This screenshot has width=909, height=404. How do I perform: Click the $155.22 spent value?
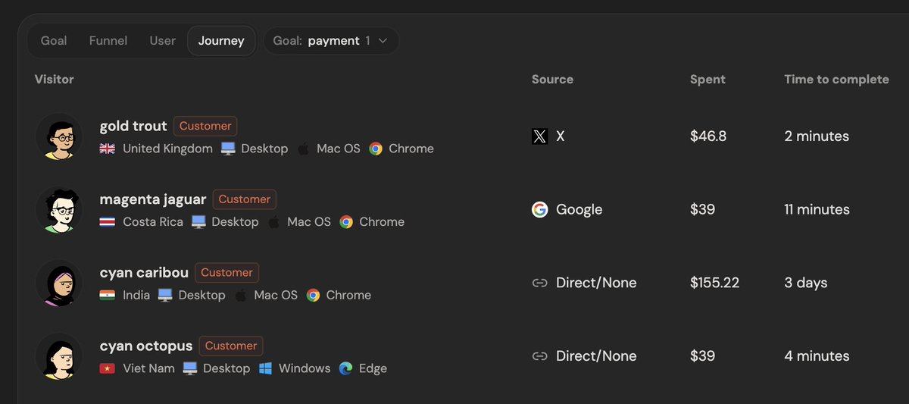click(714, 283)
